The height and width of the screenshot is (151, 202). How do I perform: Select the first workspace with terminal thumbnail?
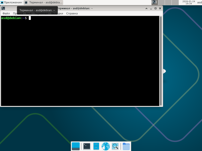[x=154, y=3]
